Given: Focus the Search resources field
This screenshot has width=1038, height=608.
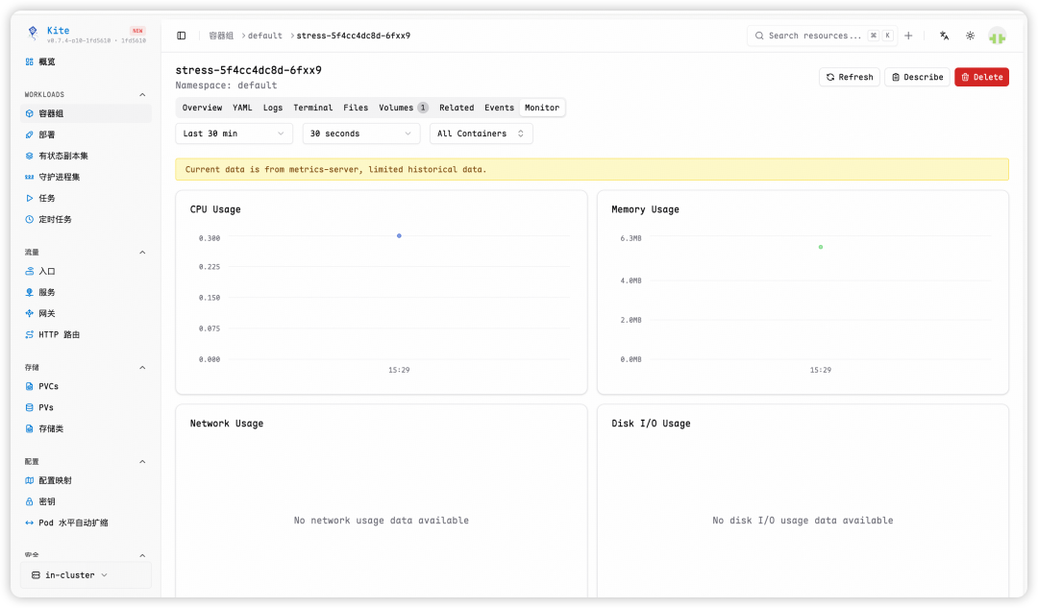Looking at the screenshot, I should click(822, 36).
